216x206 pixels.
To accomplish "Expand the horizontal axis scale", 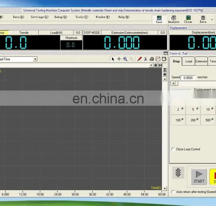I will click(160, 65).
